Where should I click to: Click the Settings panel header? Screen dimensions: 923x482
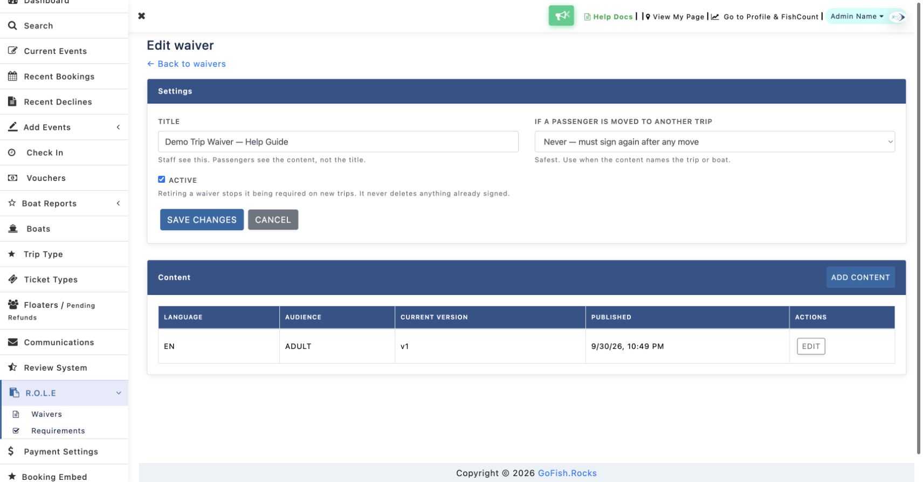tap(526, 91)
